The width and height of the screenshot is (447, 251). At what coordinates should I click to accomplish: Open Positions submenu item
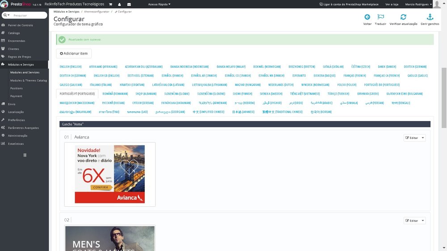[x=16, y=88]
